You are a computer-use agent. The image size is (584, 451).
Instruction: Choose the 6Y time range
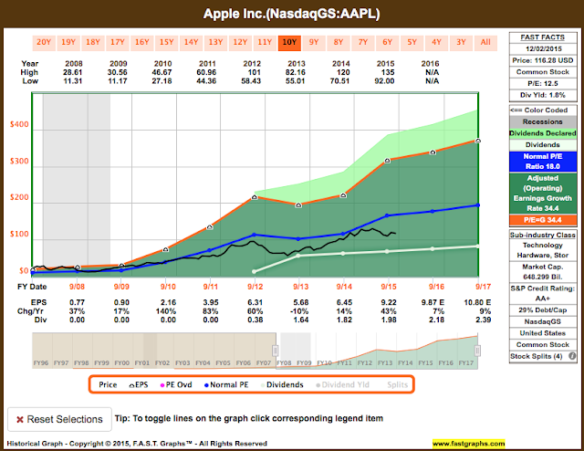387,43
